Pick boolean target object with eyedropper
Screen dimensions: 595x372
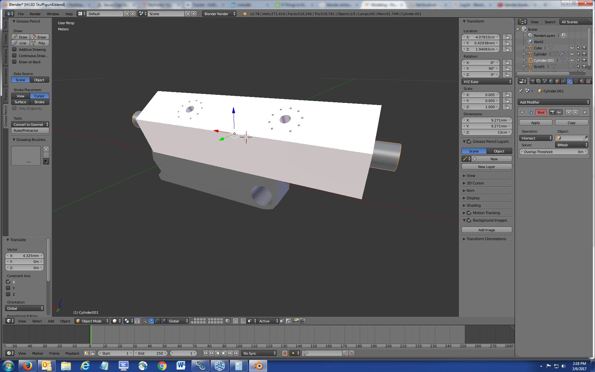click(585, 138)
